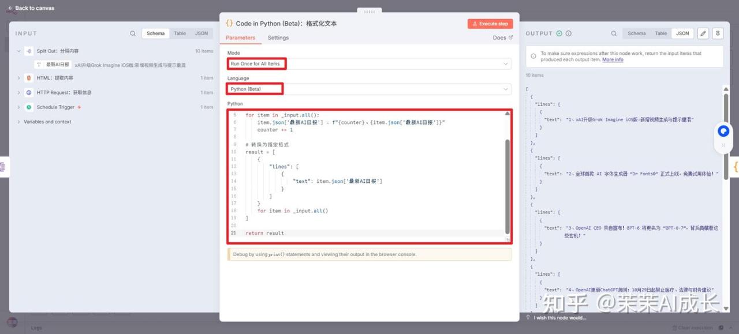739x334 pixels.
Task: Switch INPUT view to Table
Action: 180,33
